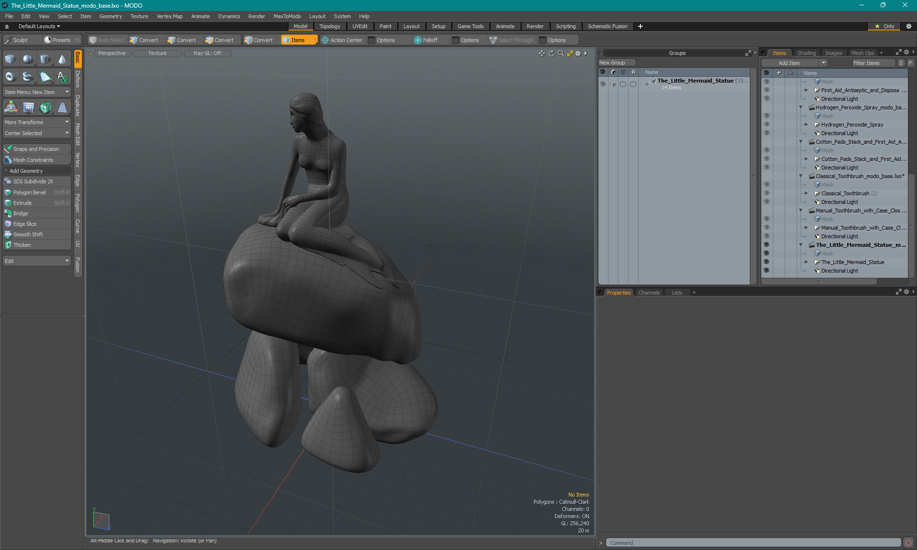Collapse the Add Geometry section
The image size is (917, 550).
(6, 171)
